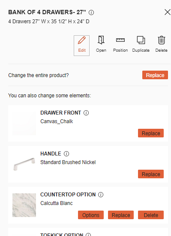Show Toekick Option info icon
The image size is (171, 236).
(88, 235)
